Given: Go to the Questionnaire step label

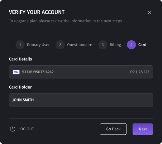Looking at the screenshot, I should coord(79,45).
